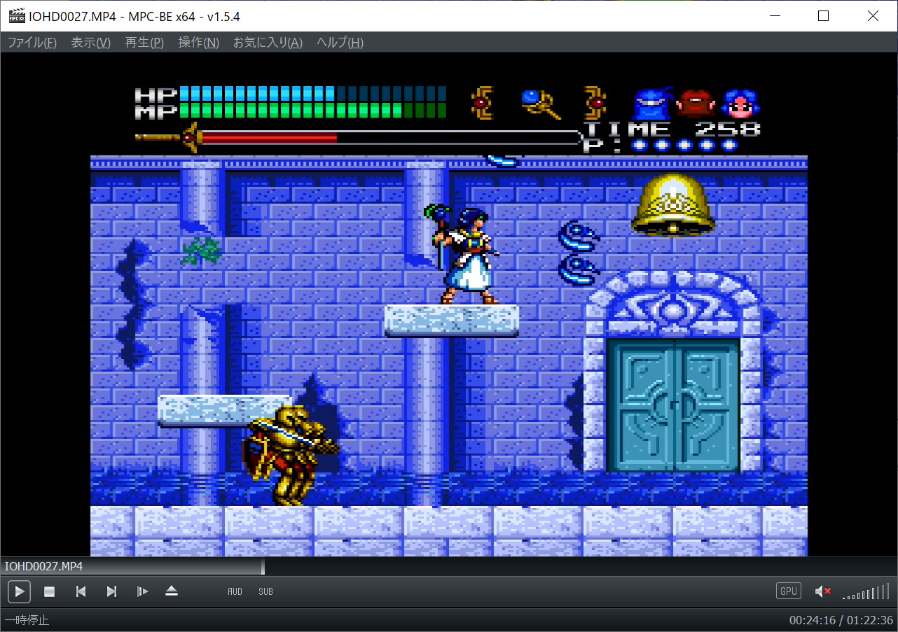Open the お気に入り(A) menu
The image size is (898, 632).
[268, 43]
